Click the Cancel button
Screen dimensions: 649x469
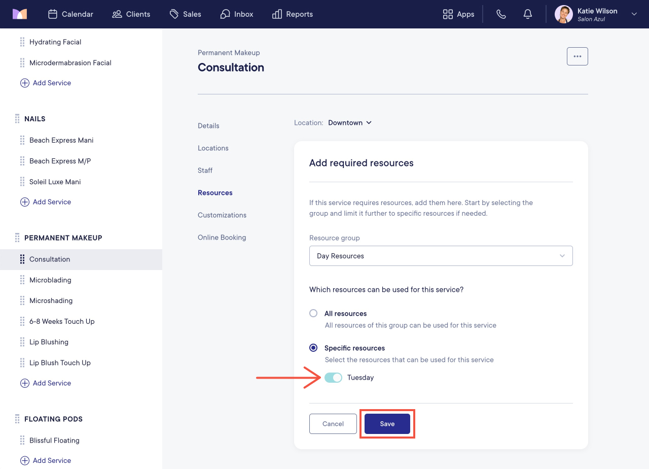333,424
